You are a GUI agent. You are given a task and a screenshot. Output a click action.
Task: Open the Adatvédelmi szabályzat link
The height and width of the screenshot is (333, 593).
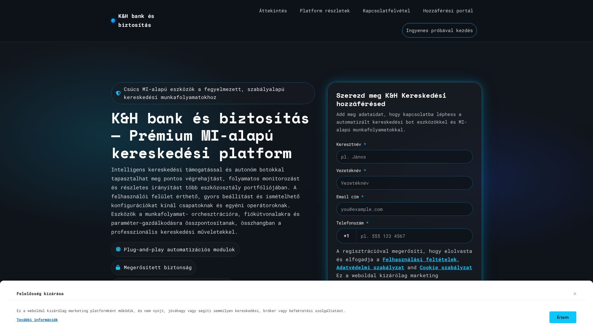coord(370,267)
